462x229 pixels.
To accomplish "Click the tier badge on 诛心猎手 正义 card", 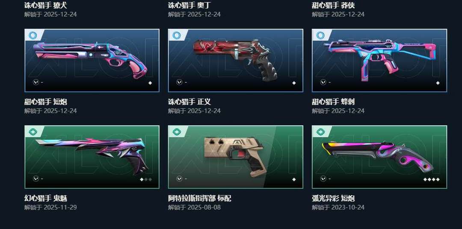I will [176, 36].
